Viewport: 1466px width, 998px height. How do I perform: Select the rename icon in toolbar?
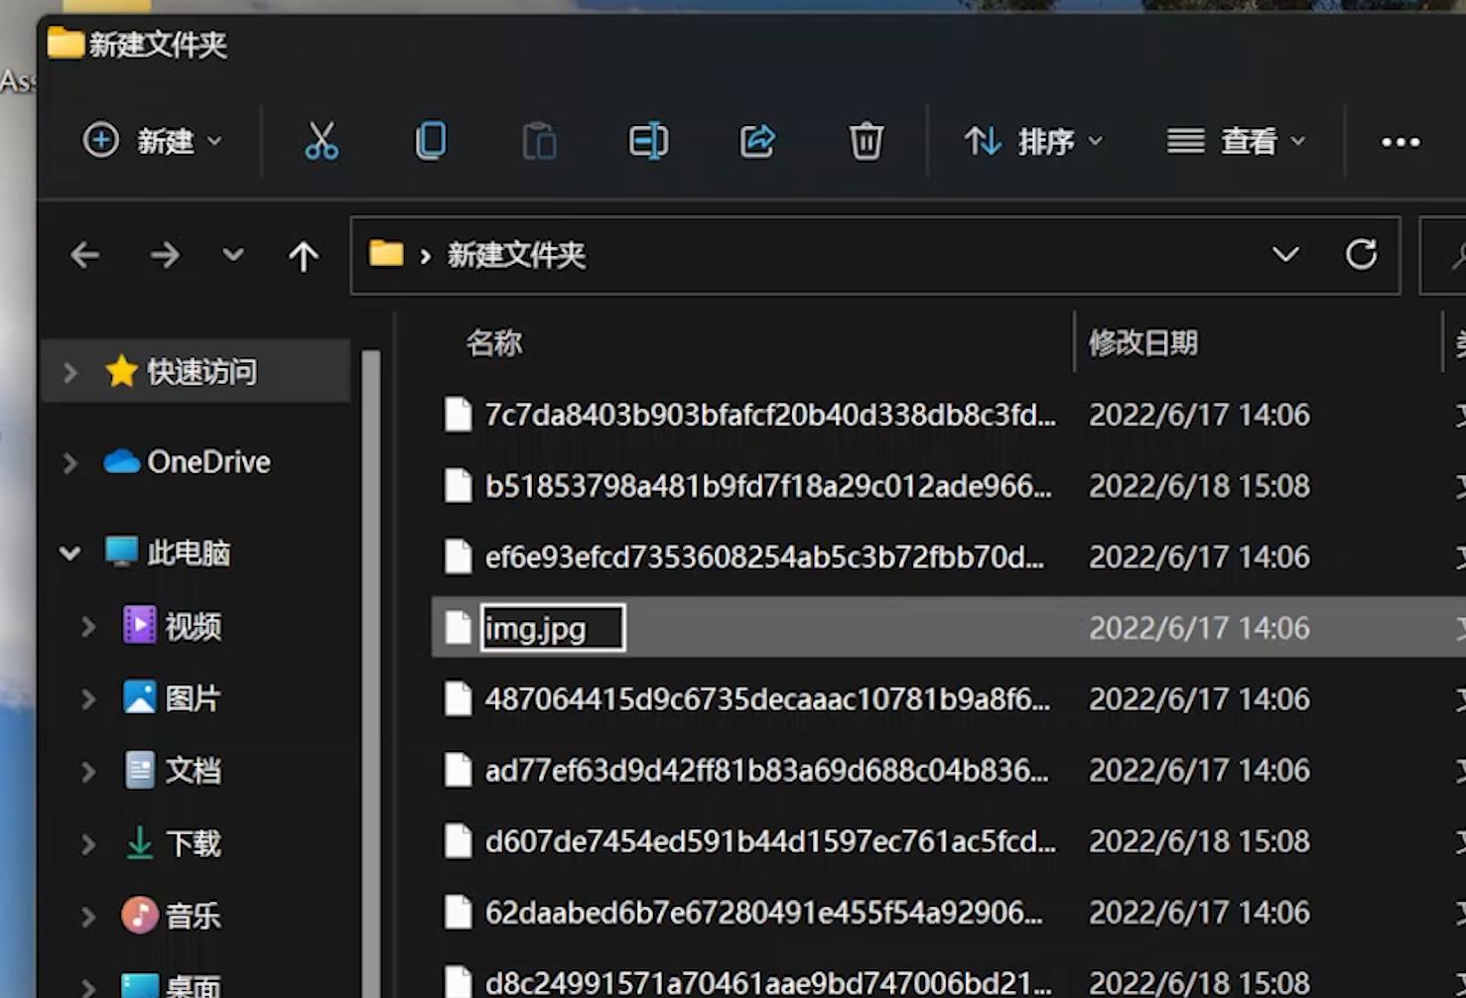pyautogui.click(x=647, y=141)
